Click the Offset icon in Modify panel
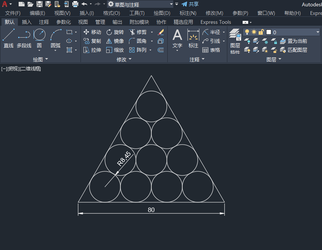Screen dimensions: 322x250 pyautogui.click(x=161, y=50)
